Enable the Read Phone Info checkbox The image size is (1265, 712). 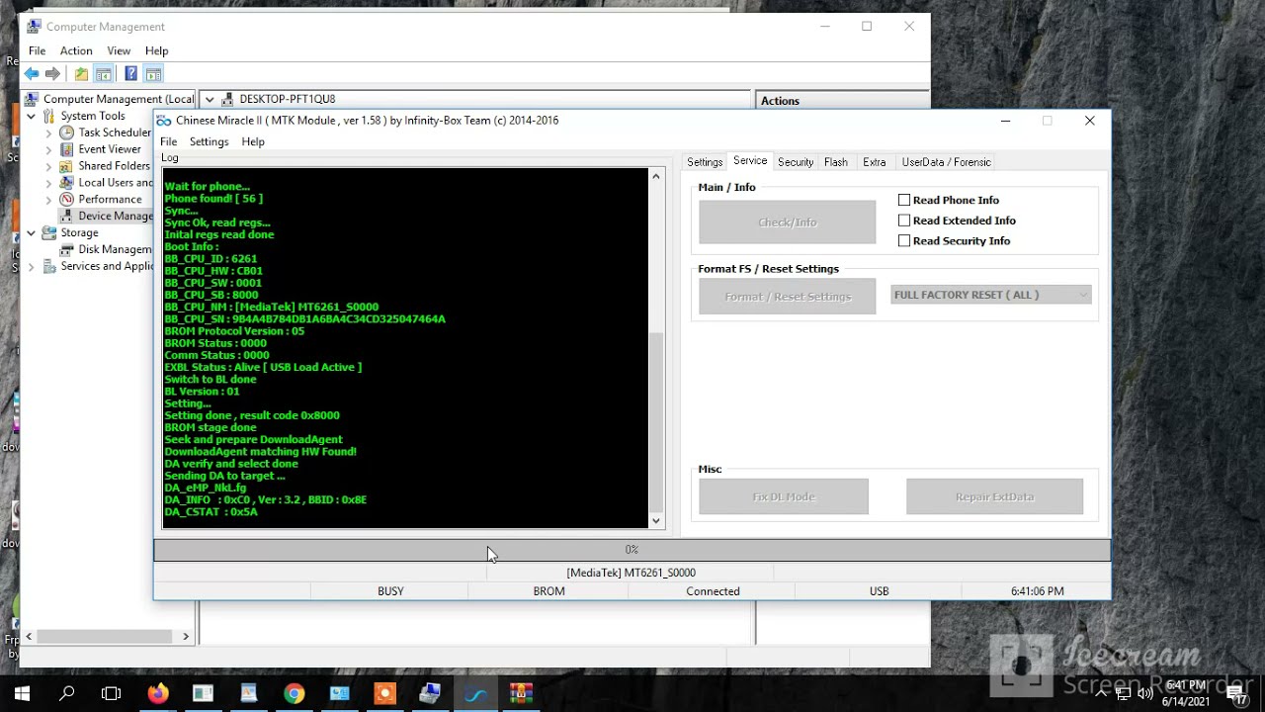[904, 200]
